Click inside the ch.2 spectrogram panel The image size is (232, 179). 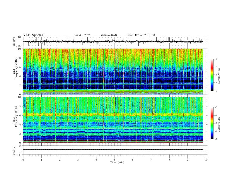(113, 120)
